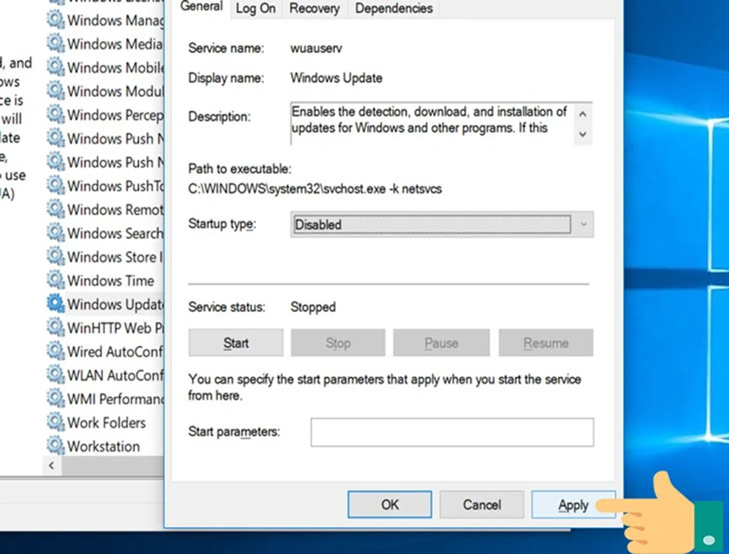Viewport: 729px width, 554px height.
Task: Click Cancel to dismiss the dialog
Action: point(482,505)
